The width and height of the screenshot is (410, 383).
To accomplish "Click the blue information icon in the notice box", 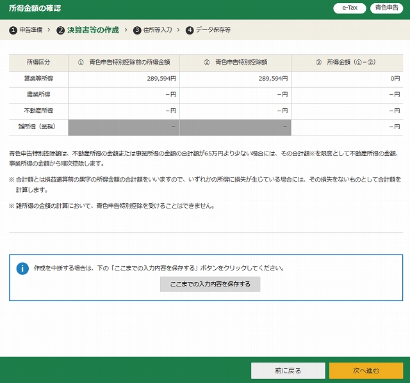I will tap(22, 268).
